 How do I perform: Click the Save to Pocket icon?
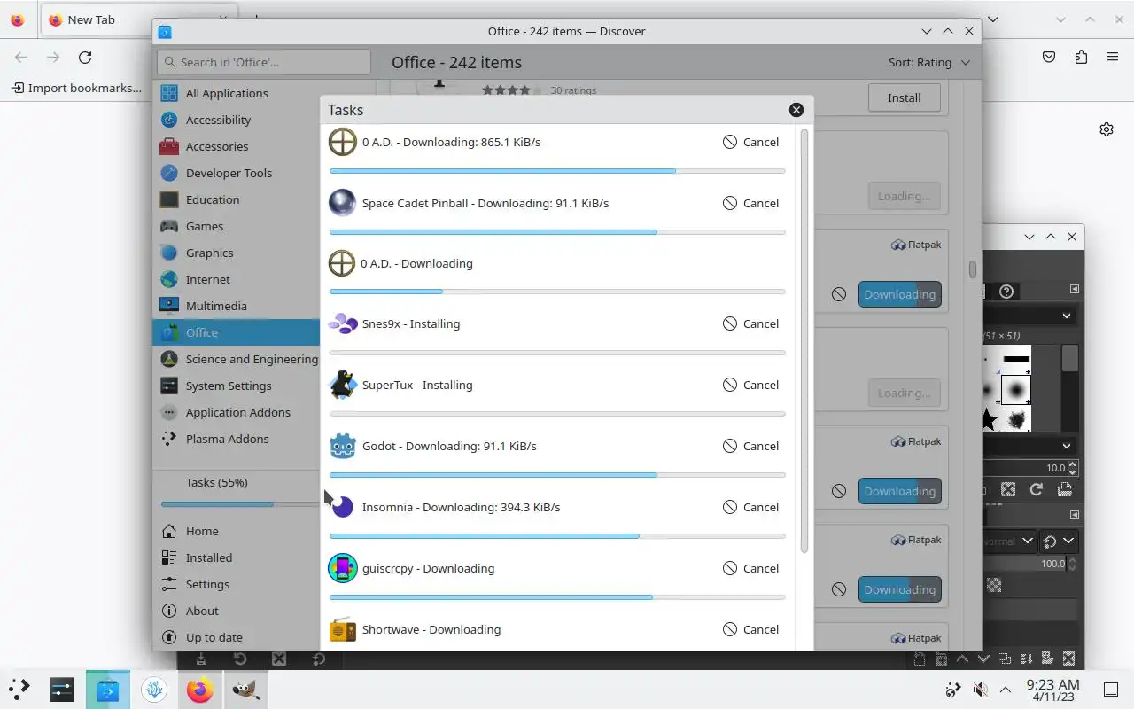tap(1049, 57)
